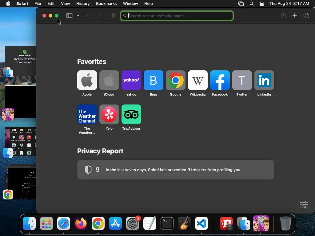Open Photo Booth from the Dock

click(x=226, y=223)
